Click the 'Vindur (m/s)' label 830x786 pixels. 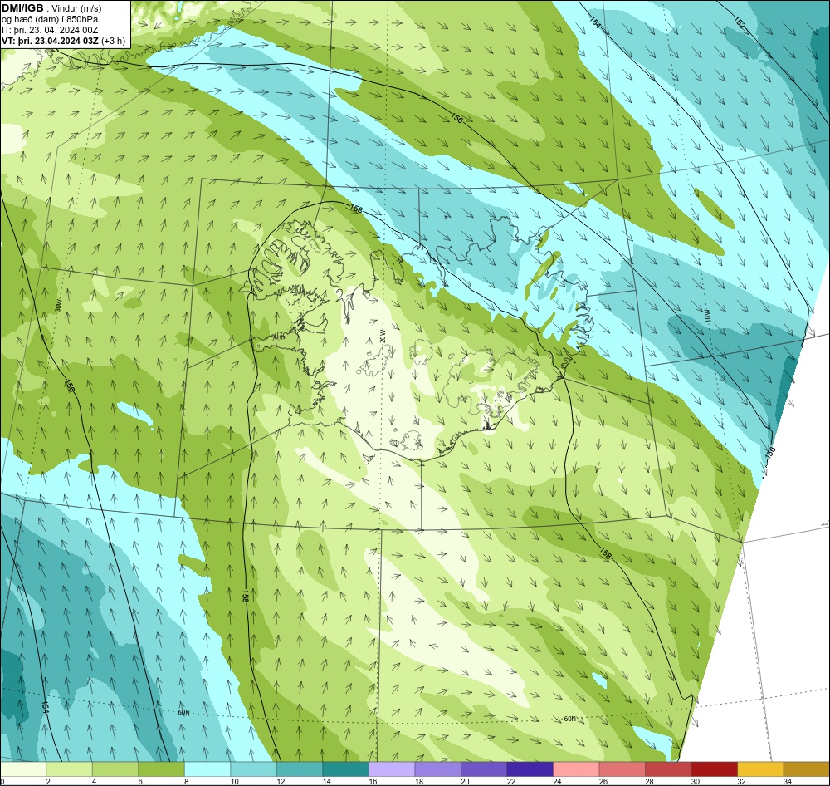[x=76, y=8]
